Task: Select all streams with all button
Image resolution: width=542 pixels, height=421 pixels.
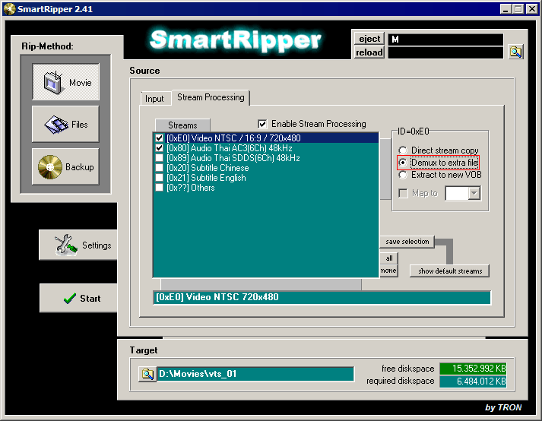Action: [389, 258]
